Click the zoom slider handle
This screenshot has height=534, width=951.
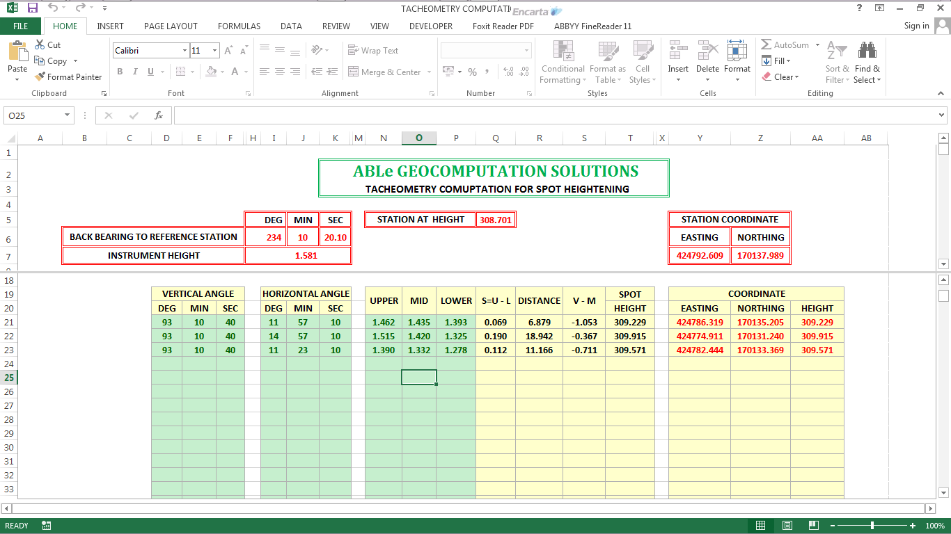point(872,526)
